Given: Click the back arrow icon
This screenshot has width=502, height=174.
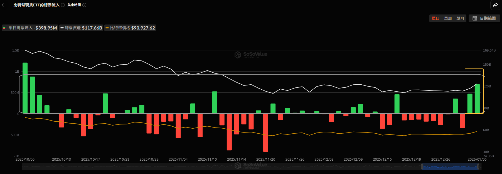Looking at the screenshot, I should point(4,5).
